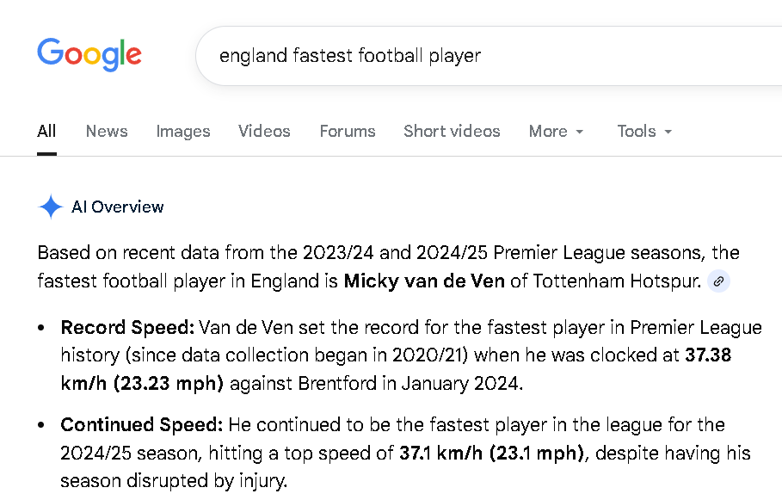Click the Continued Speed bullet heading
The image size is (782, 500).
pyautogui.click(x=141, y=425)
